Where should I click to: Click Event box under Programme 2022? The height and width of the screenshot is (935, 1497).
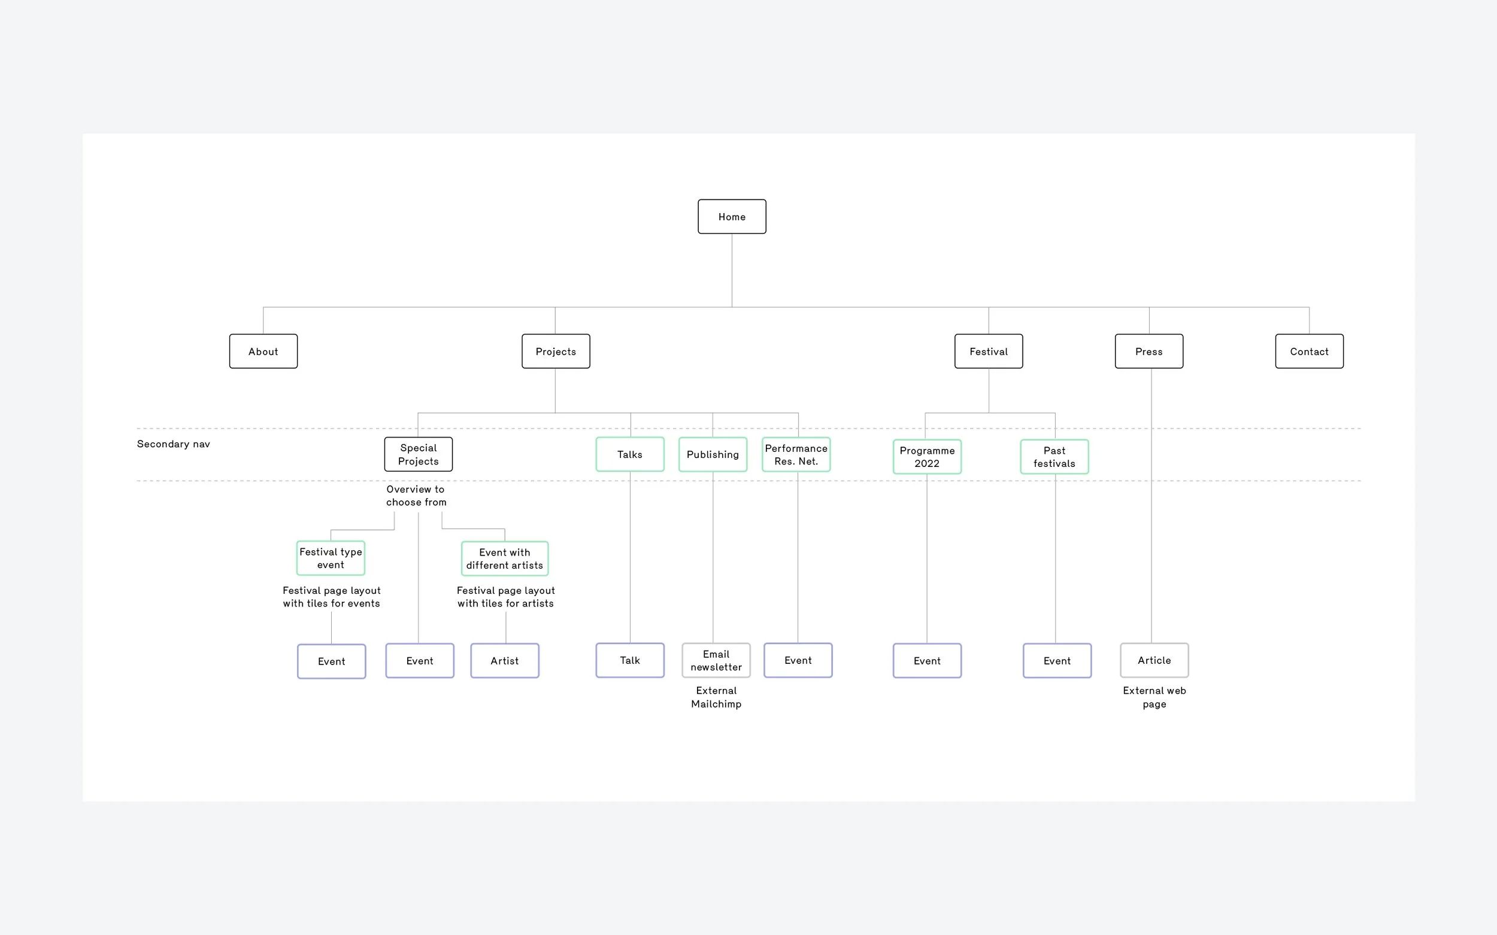pos(927,661)
